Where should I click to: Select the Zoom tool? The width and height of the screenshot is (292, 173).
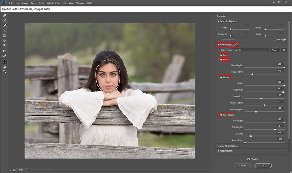click(5, 72)
